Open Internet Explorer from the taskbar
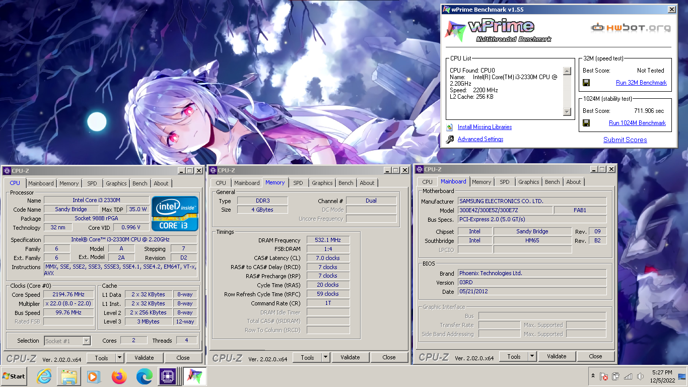Viewport: 688px width, 387px height. (x=44, y=376)
